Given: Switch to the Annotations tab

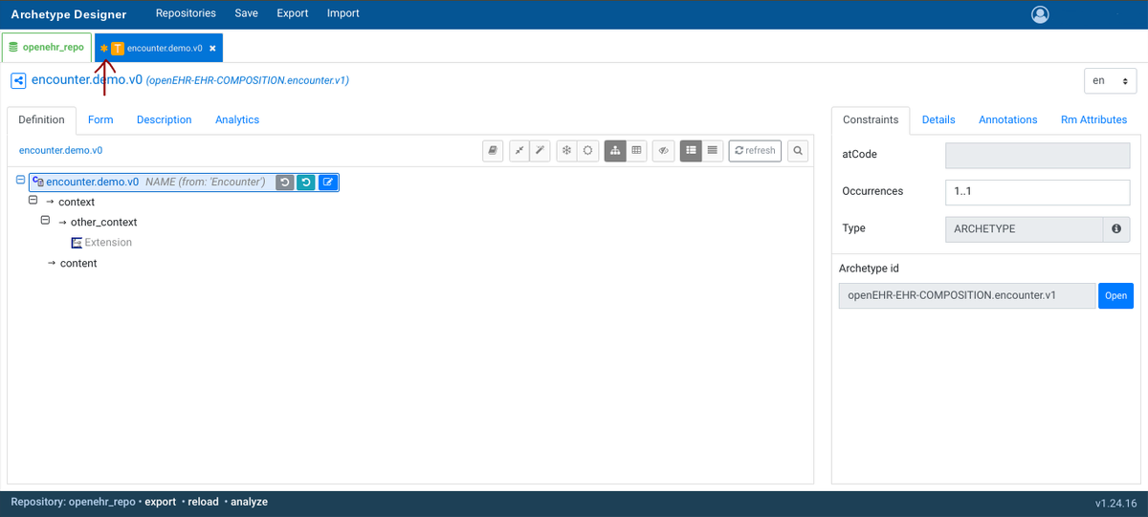Looking at the screenshot, I should tap(1007, 119).
